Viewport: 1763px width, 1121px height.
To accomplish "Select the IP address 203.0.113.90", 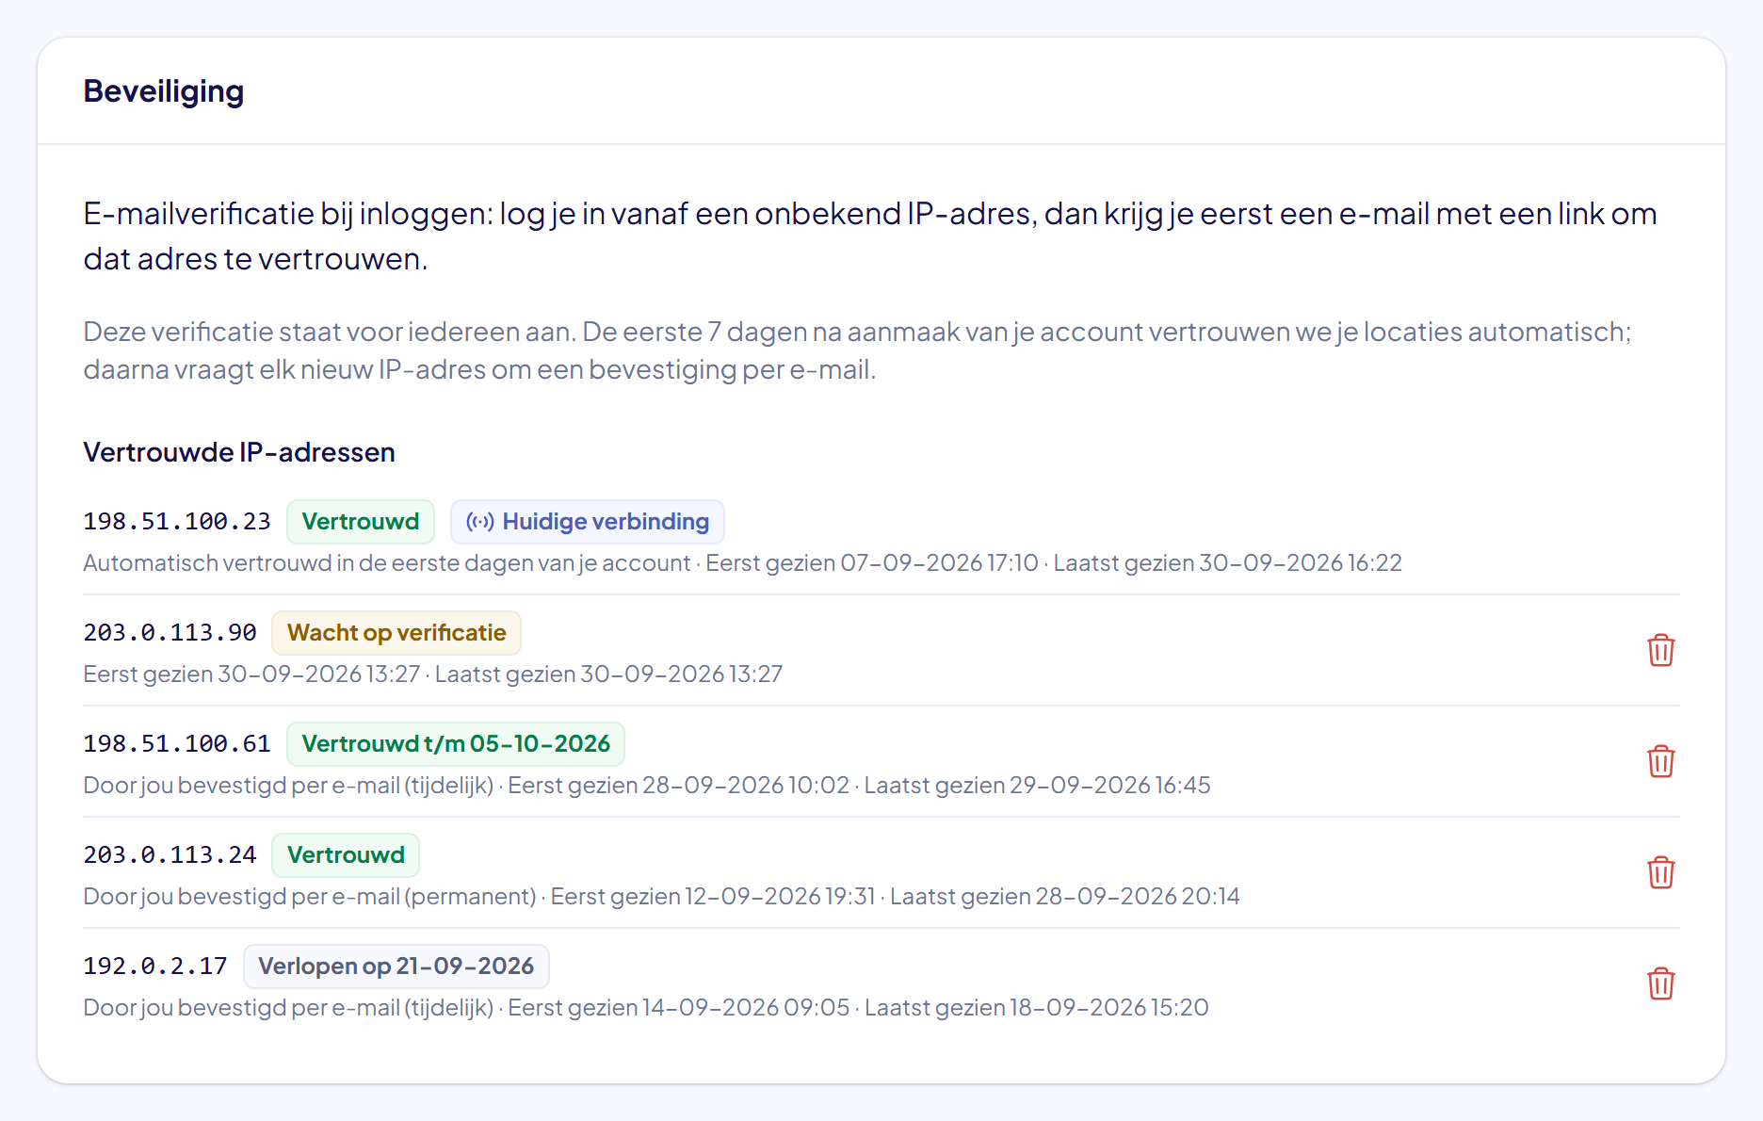I will pyautogui.click(x=170, y=633).
